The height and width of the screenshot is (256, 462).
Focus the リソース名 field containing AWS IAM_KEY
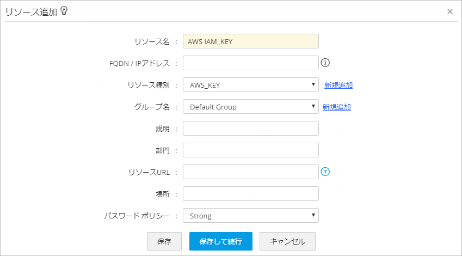point(250,41)
